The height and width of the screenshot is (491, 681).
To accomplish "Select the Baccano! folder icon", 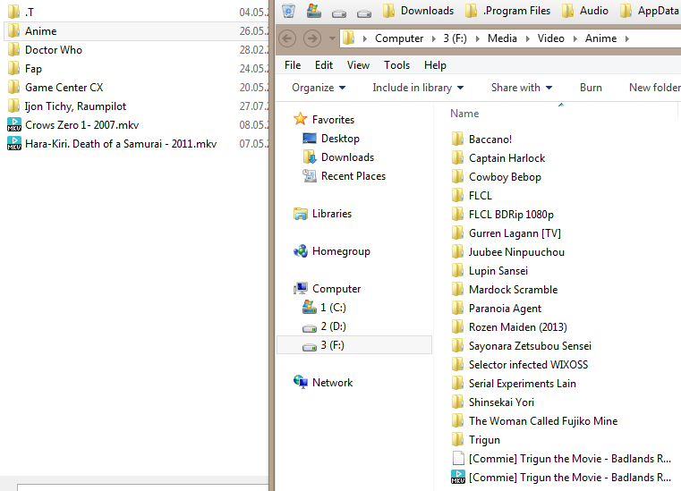I will tap(458, 139).
